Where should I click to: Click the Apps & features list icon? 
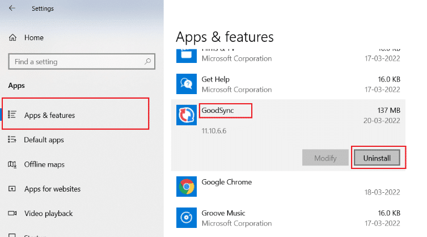(12, 115)
